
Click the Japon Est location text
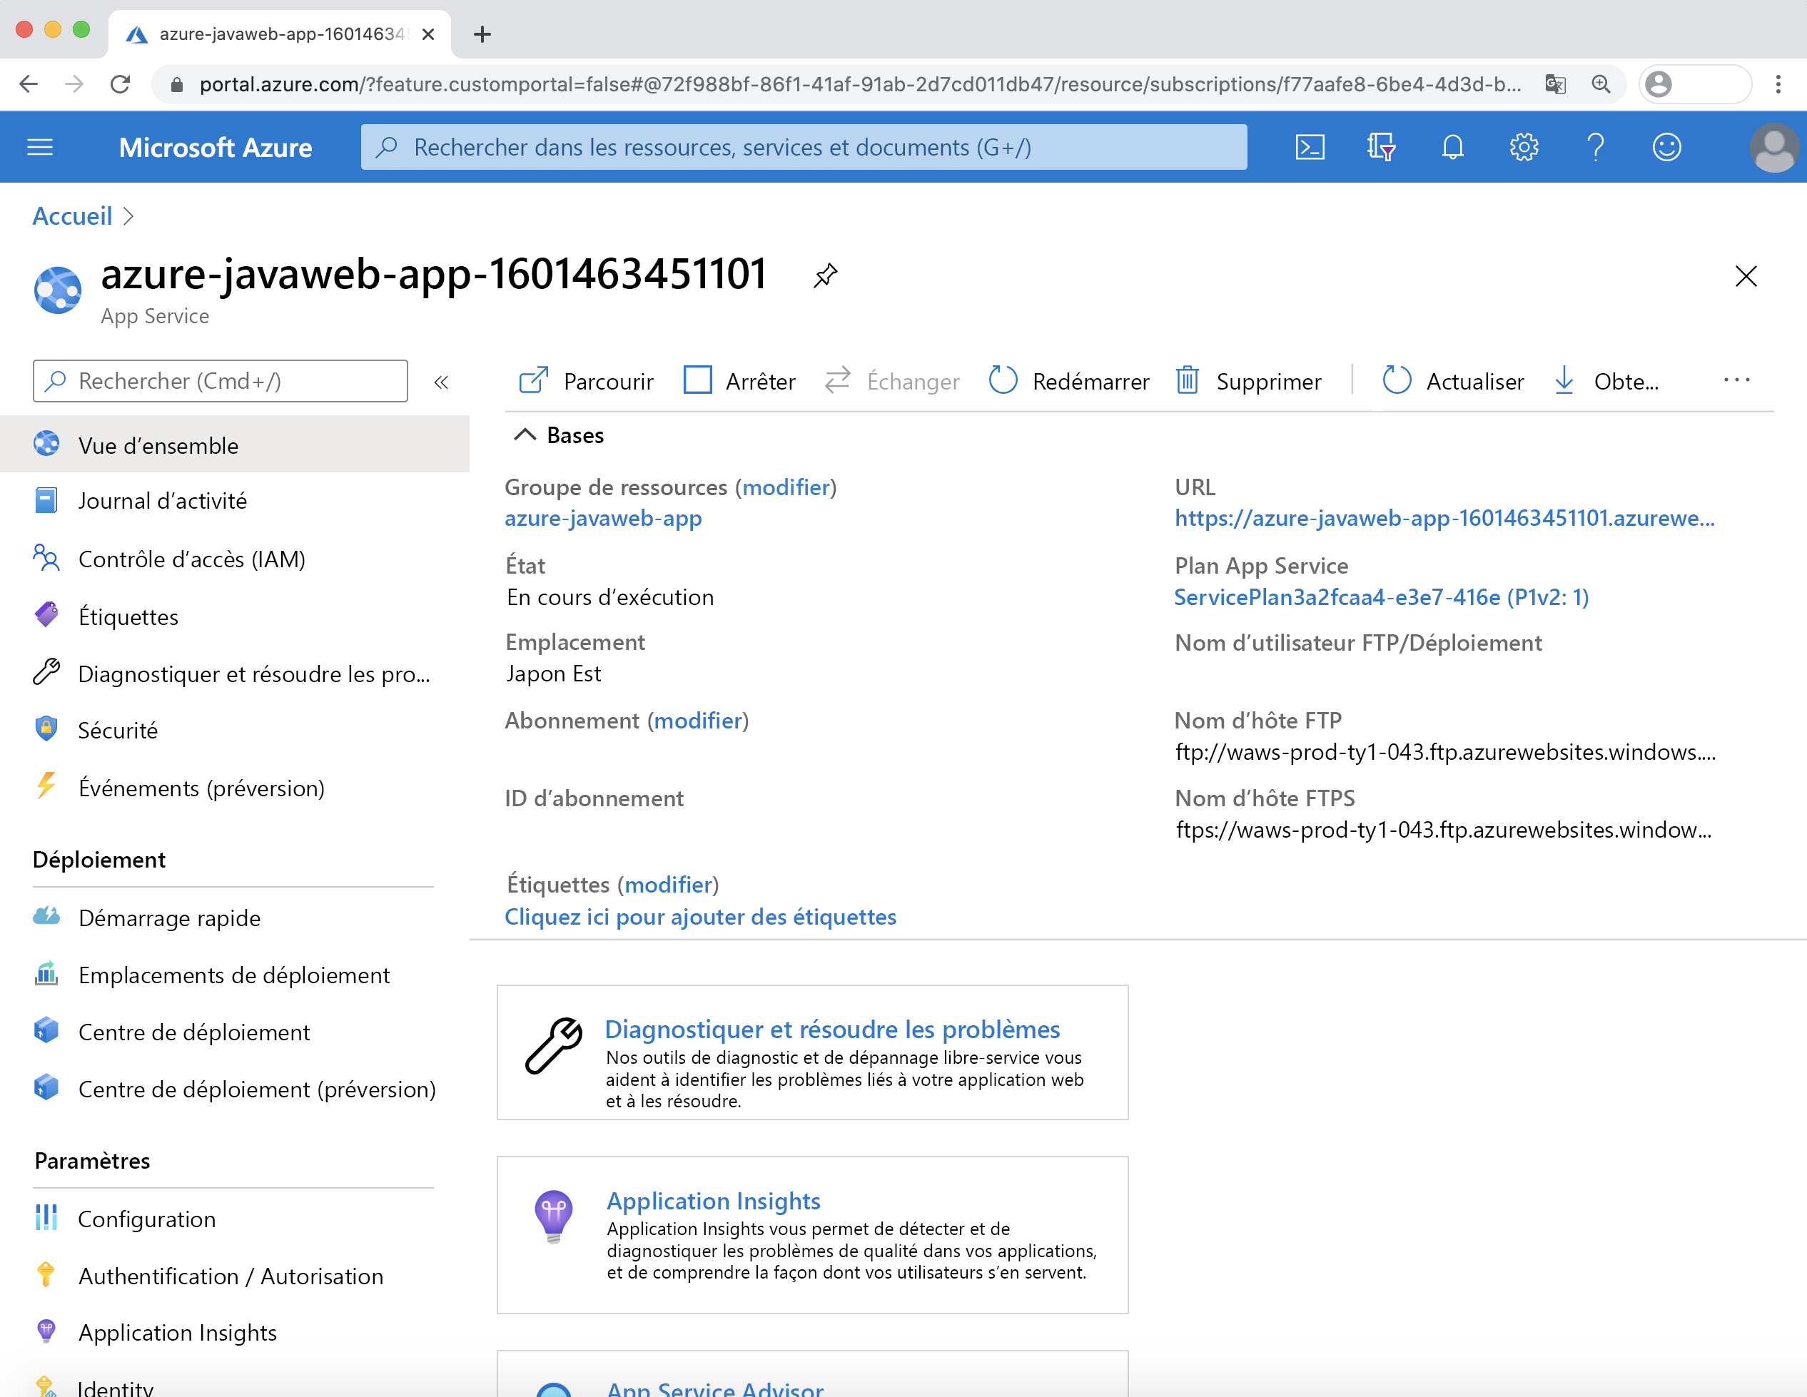tap(554, 674)
